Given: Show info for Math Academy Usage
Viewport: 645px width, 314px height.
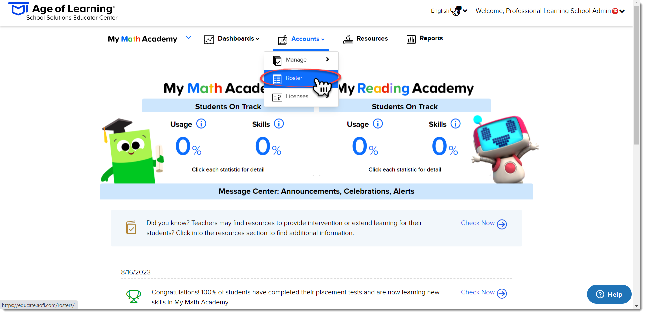Looking at the screenshot, I should tap(201, 124).
